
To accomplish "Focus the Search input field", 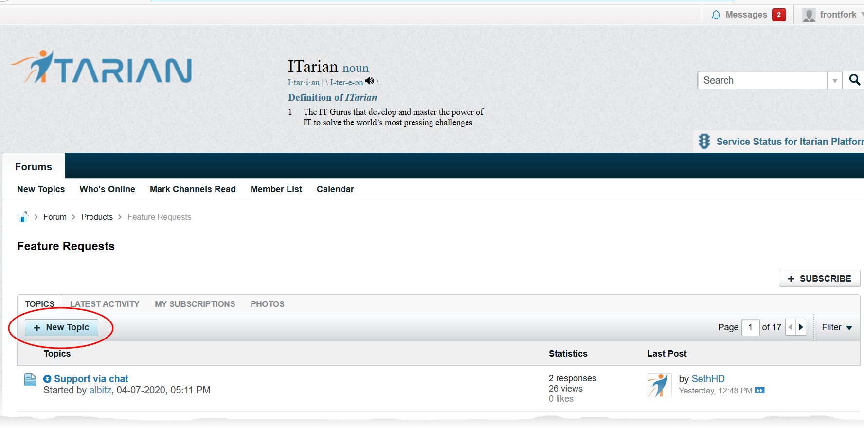I will 762,80.
